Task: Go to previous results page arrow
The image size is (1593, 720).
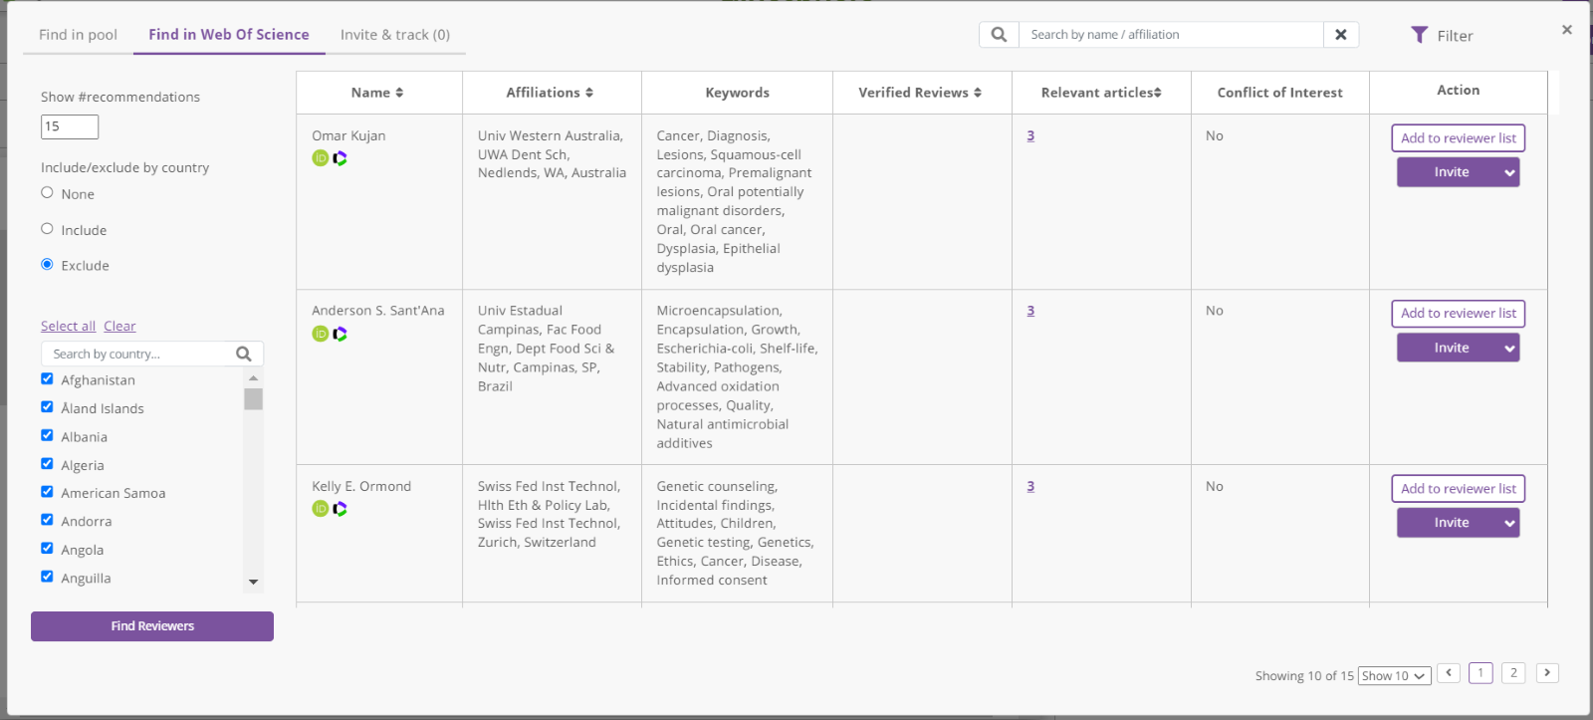Action: pyautogui.click(x=1450, y=673)
